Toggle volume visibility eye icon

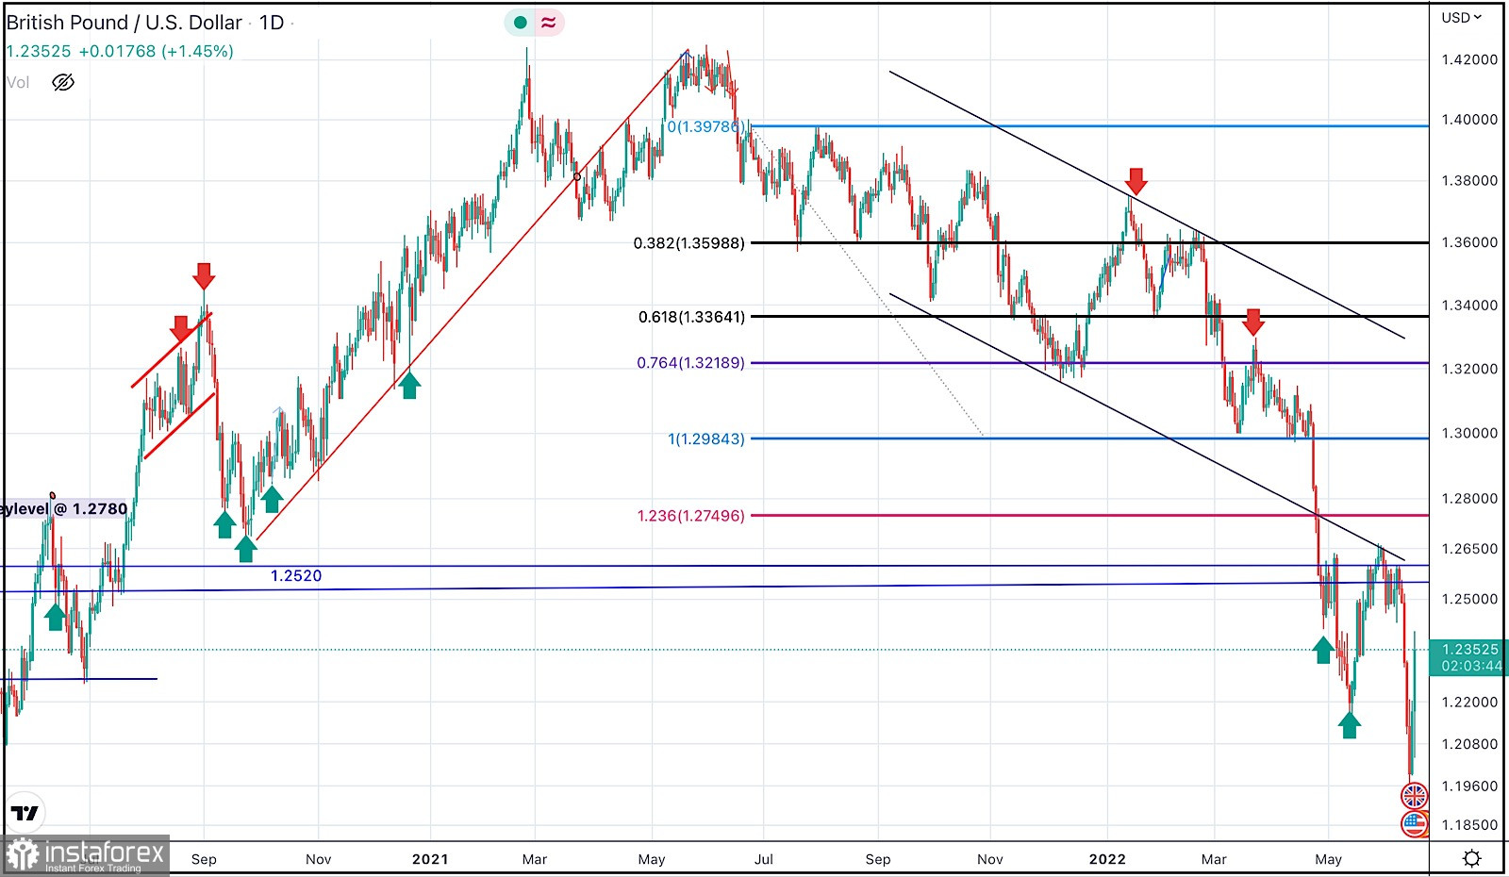(x=63, y=83)
